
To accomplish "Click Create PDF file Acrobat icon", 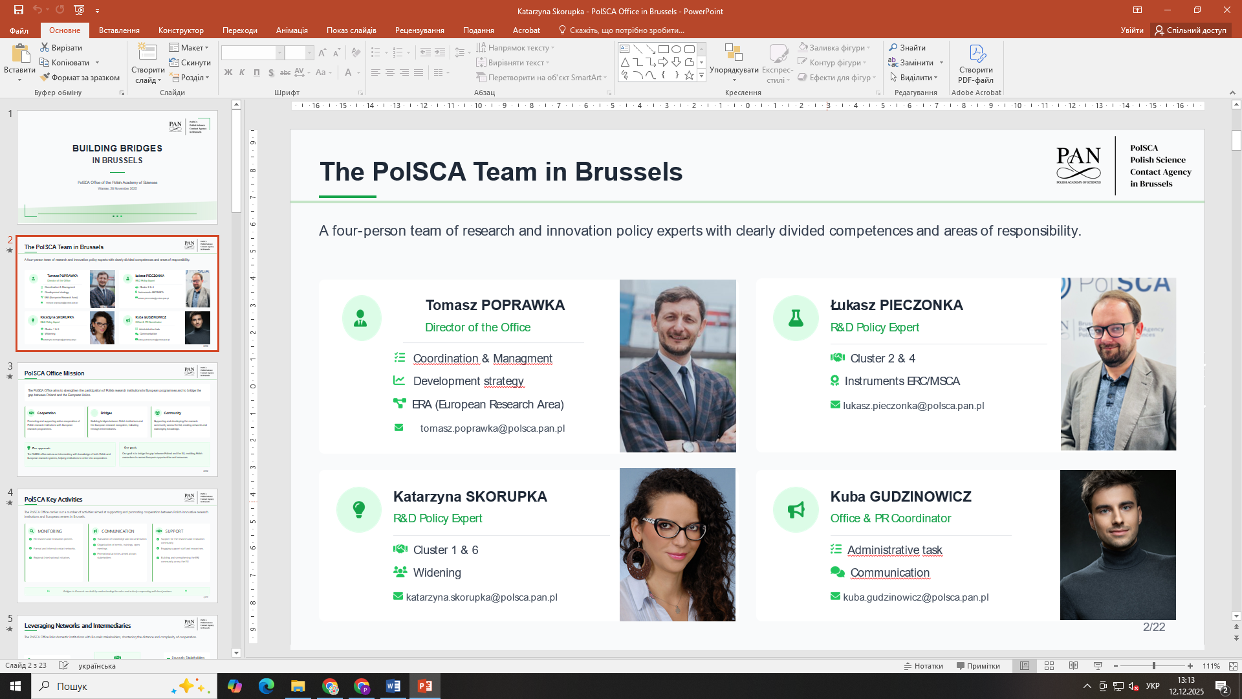I will point(976,54).
